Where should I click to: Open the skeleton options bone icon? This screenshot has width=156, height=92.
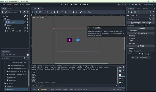tap(81, 12)
